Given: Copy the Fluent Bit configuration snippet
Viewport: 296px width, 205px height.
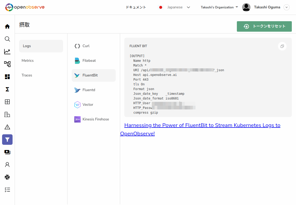Looking at the screenshot, I should click(x=282, y=46).
